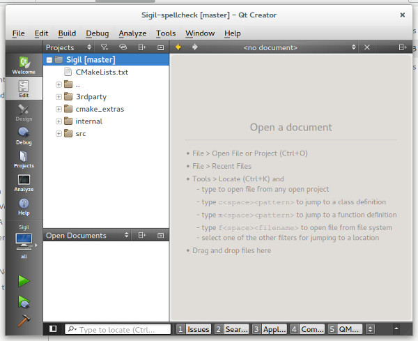Open Design mode in sidebar
Screen dimensions: 418x341
pos(24,112)
